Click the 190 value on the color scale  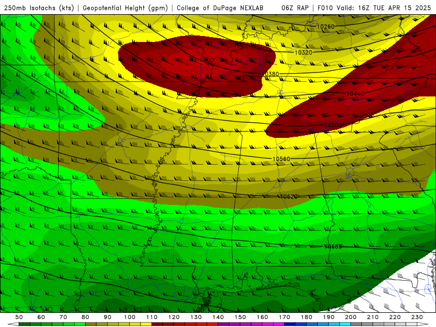pyautogui.click(x=329, y=317)
